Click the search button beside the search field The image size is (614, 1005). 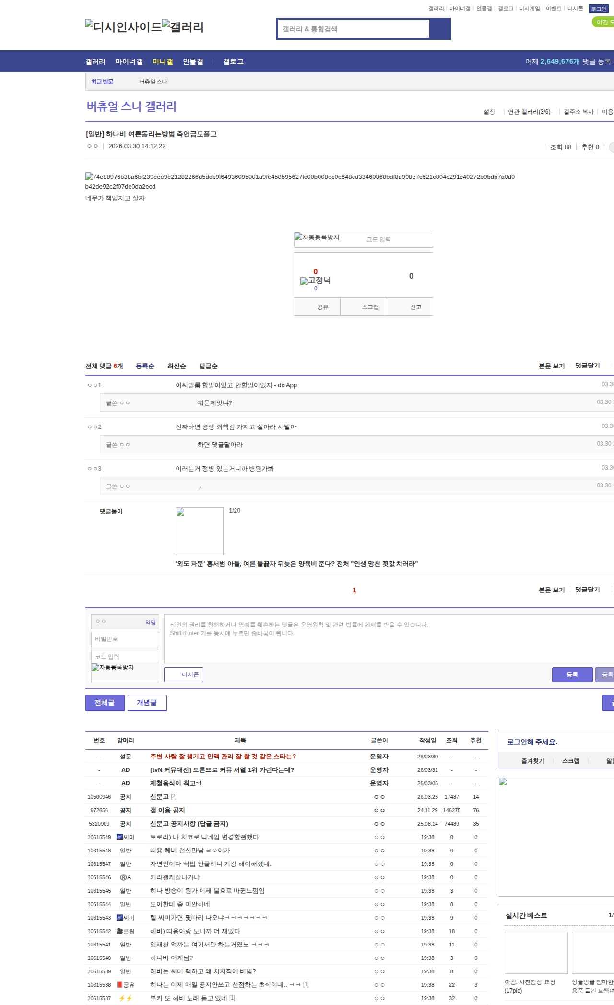click(x=440, y=29)
